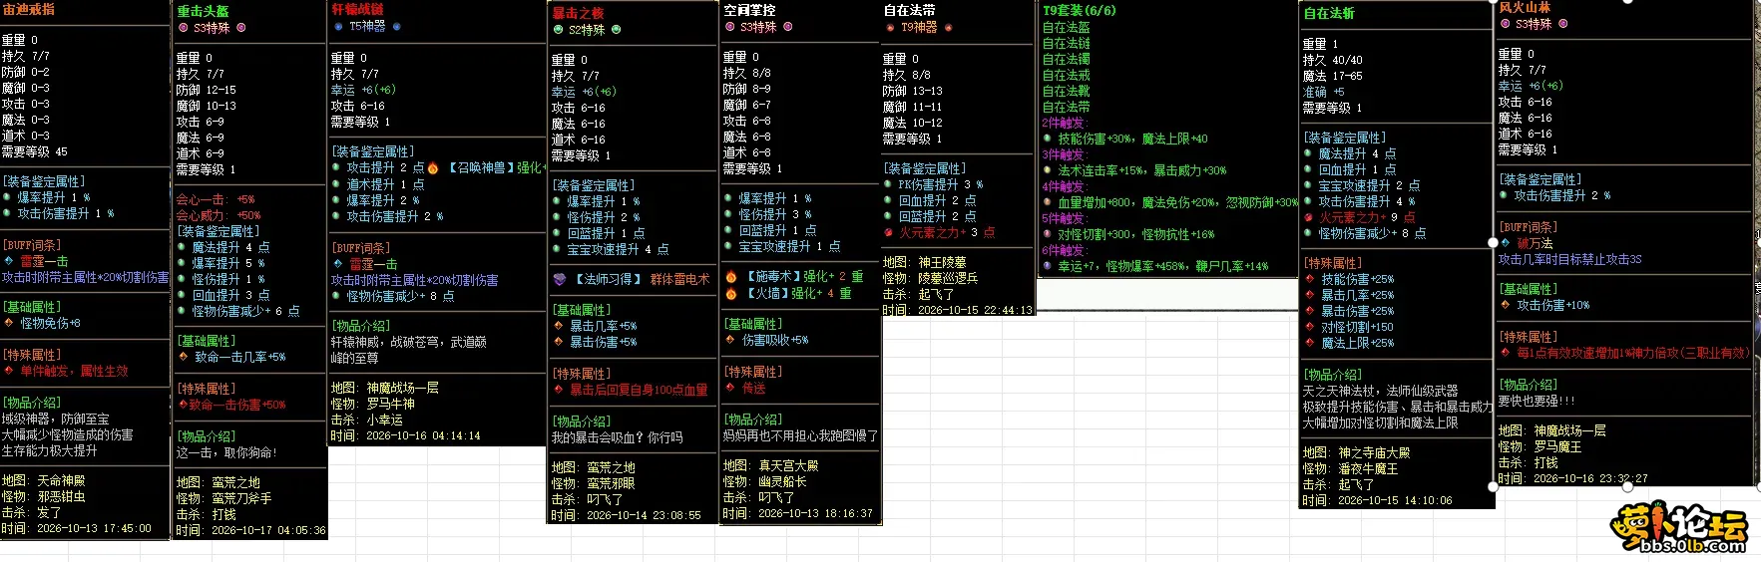Click the red orb beside 火元素之力+ 3 点
1761x562 pixels.
pyautogui.click(x=888, y=232)
